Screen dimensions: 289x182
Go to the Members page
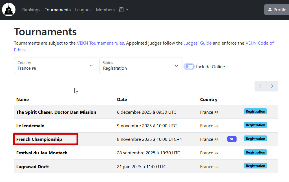[x=105, y=10]
